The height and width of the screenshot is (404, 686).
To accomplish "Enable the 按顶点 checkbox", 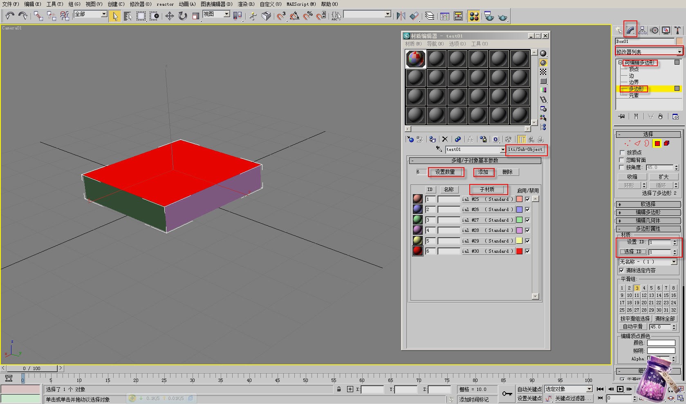I will coord(622,153).
